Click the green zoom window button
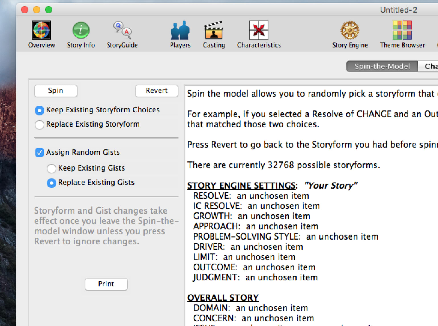 click(x=49, y=10)
